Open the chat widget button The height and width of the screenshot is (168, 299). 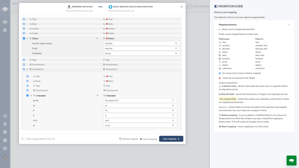[x=291, y=160]
